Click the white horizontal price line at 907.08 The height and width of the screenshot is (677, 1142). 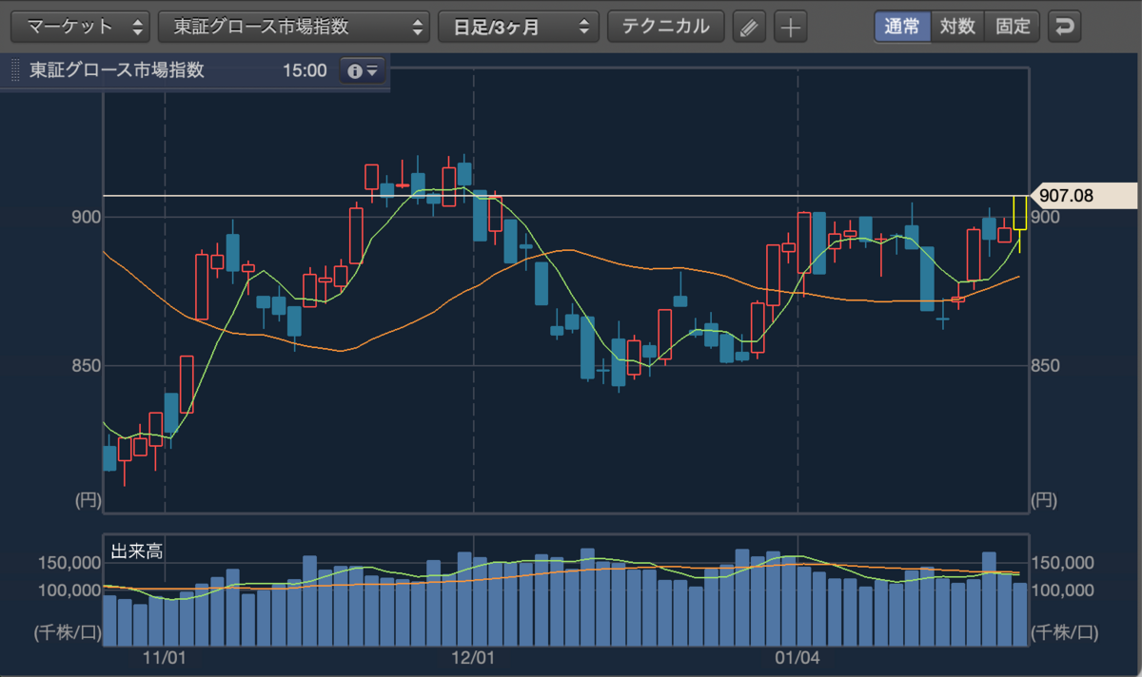pos(565,196)
